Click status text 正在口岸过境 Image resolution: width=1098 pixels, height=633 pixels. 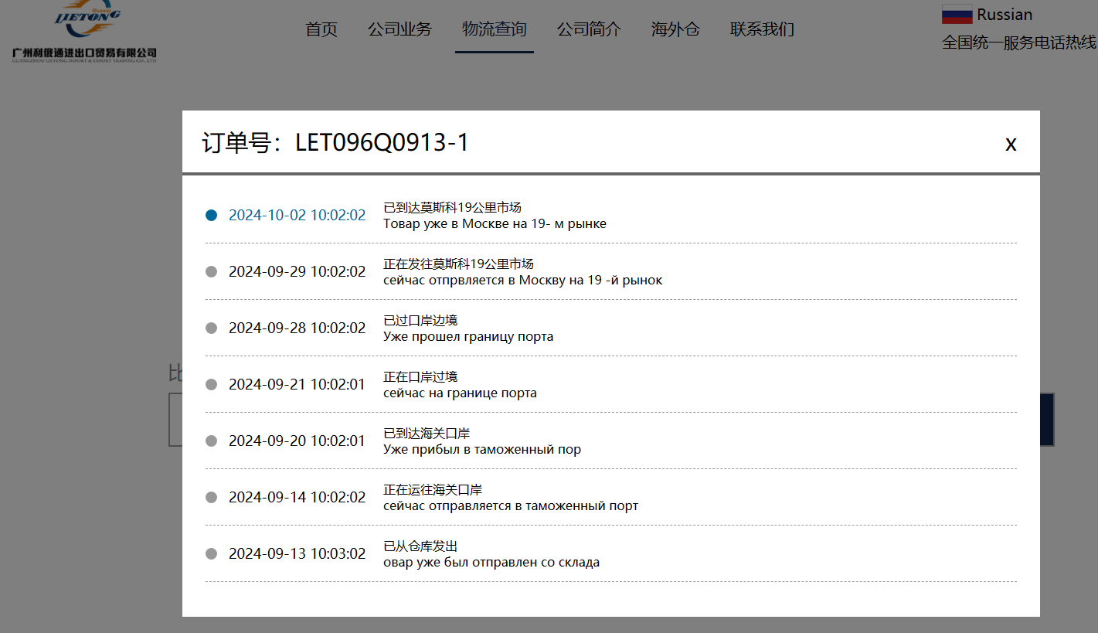pyautogui.click(x=420, y=376)
